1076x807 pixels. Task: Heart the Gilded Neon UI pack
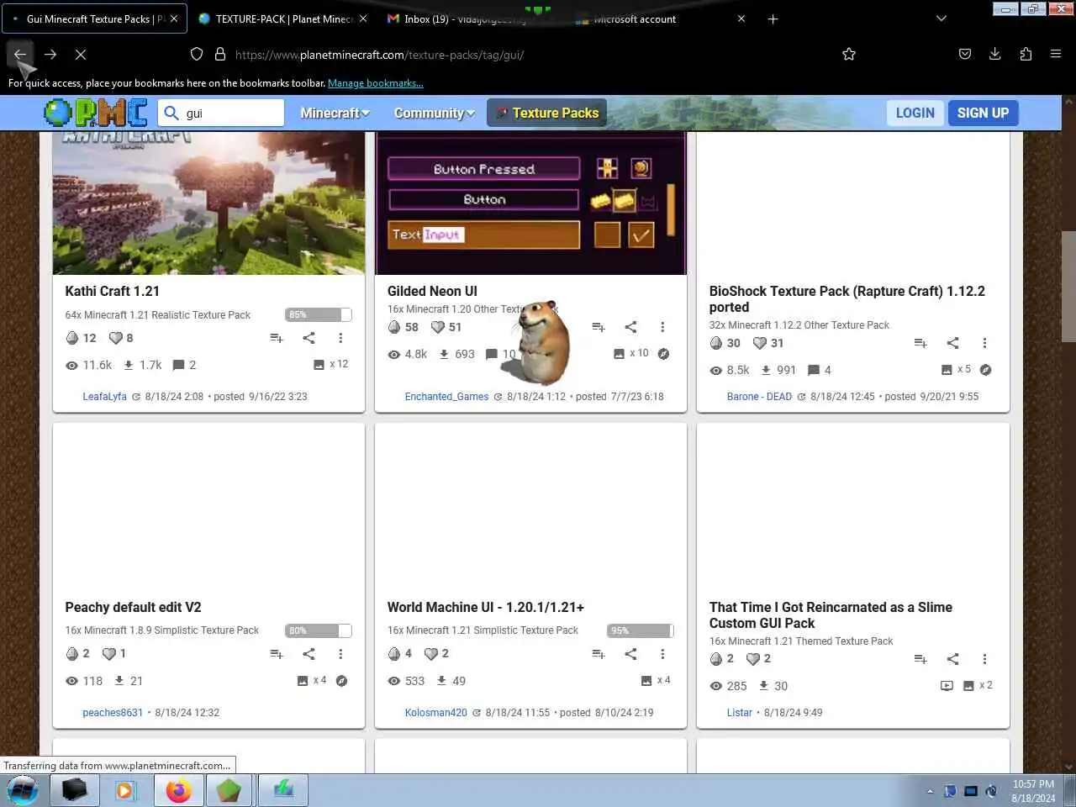coord(438,327)
